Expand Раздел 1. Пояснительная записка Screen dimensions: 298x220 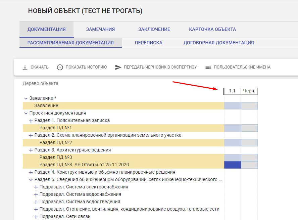tap(31, 120)
